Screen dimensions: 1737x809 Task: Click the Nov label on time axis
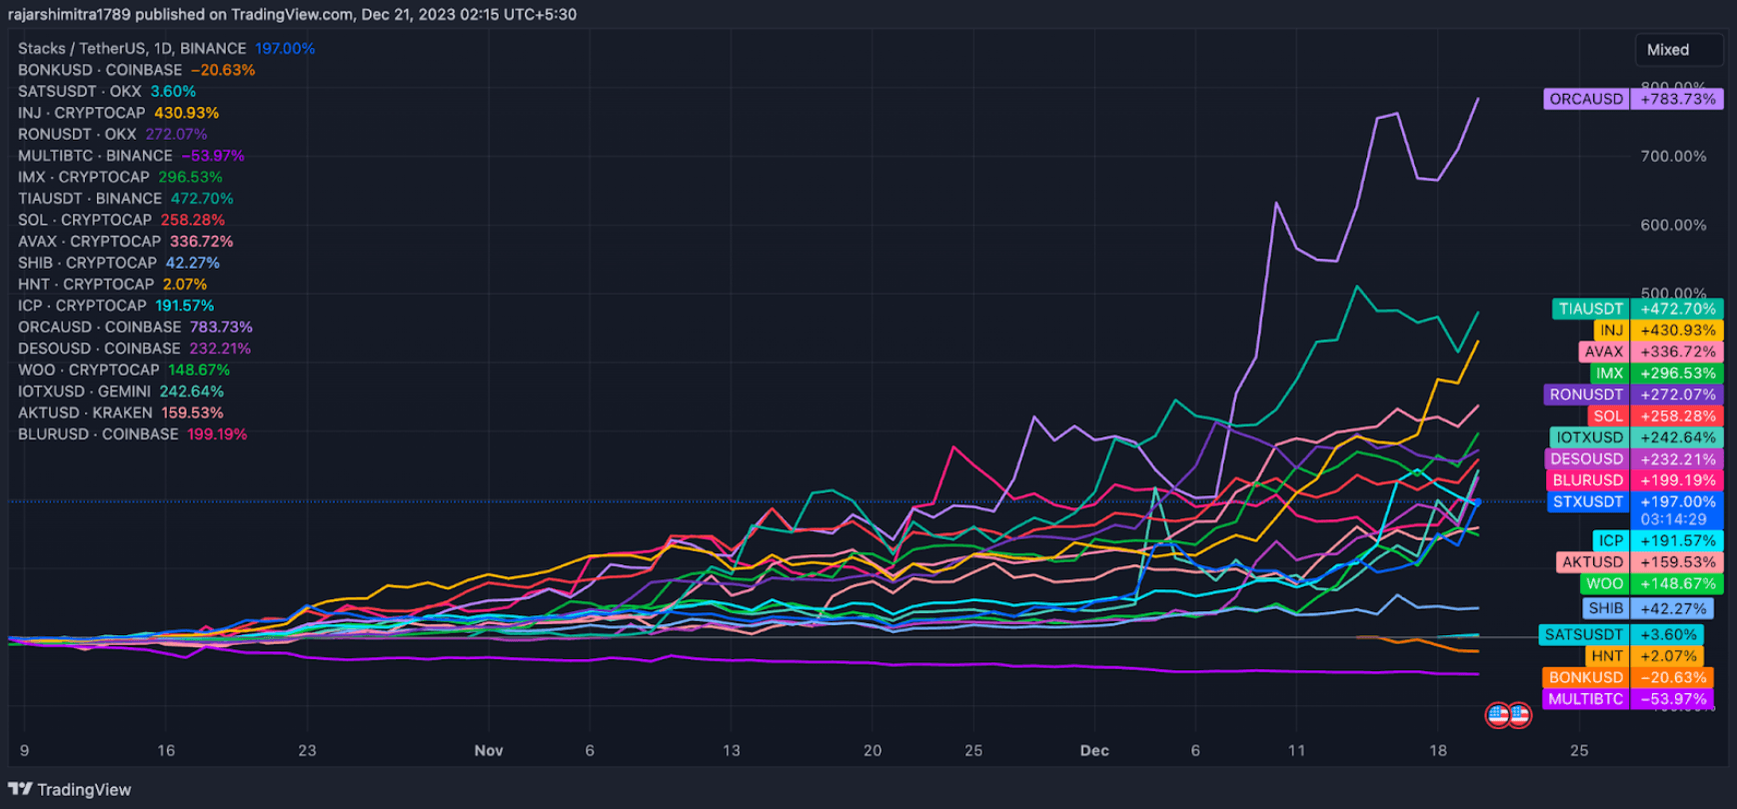click(x=489, y=751)
